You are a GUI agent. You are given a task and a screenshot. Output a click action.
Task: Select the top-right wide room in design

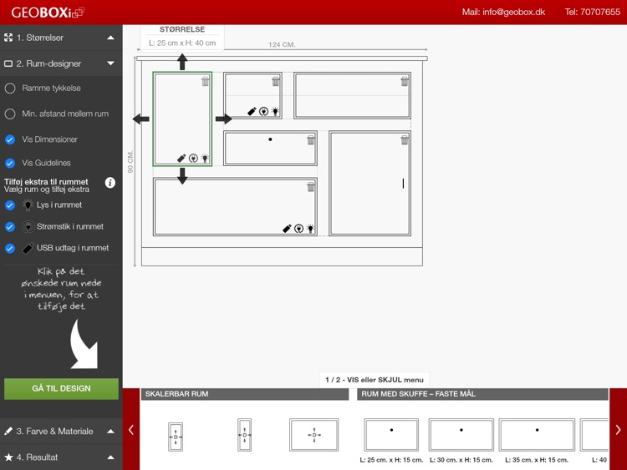tap(352, 95)
